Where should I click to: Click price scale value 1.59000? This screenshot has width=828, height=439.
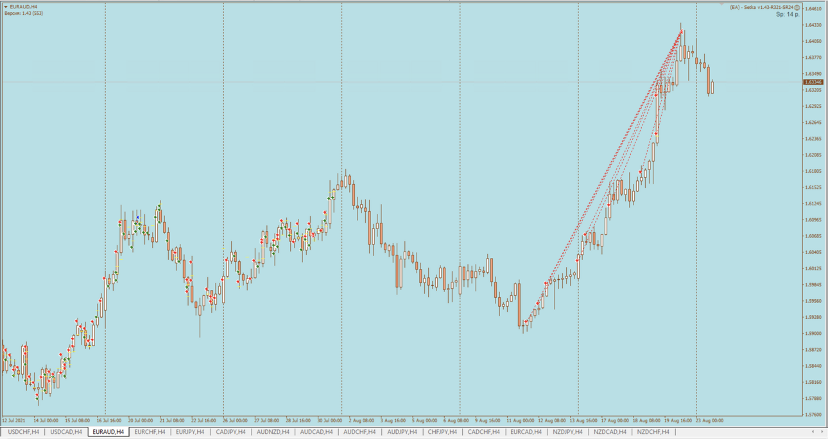(x=813, y=334)
